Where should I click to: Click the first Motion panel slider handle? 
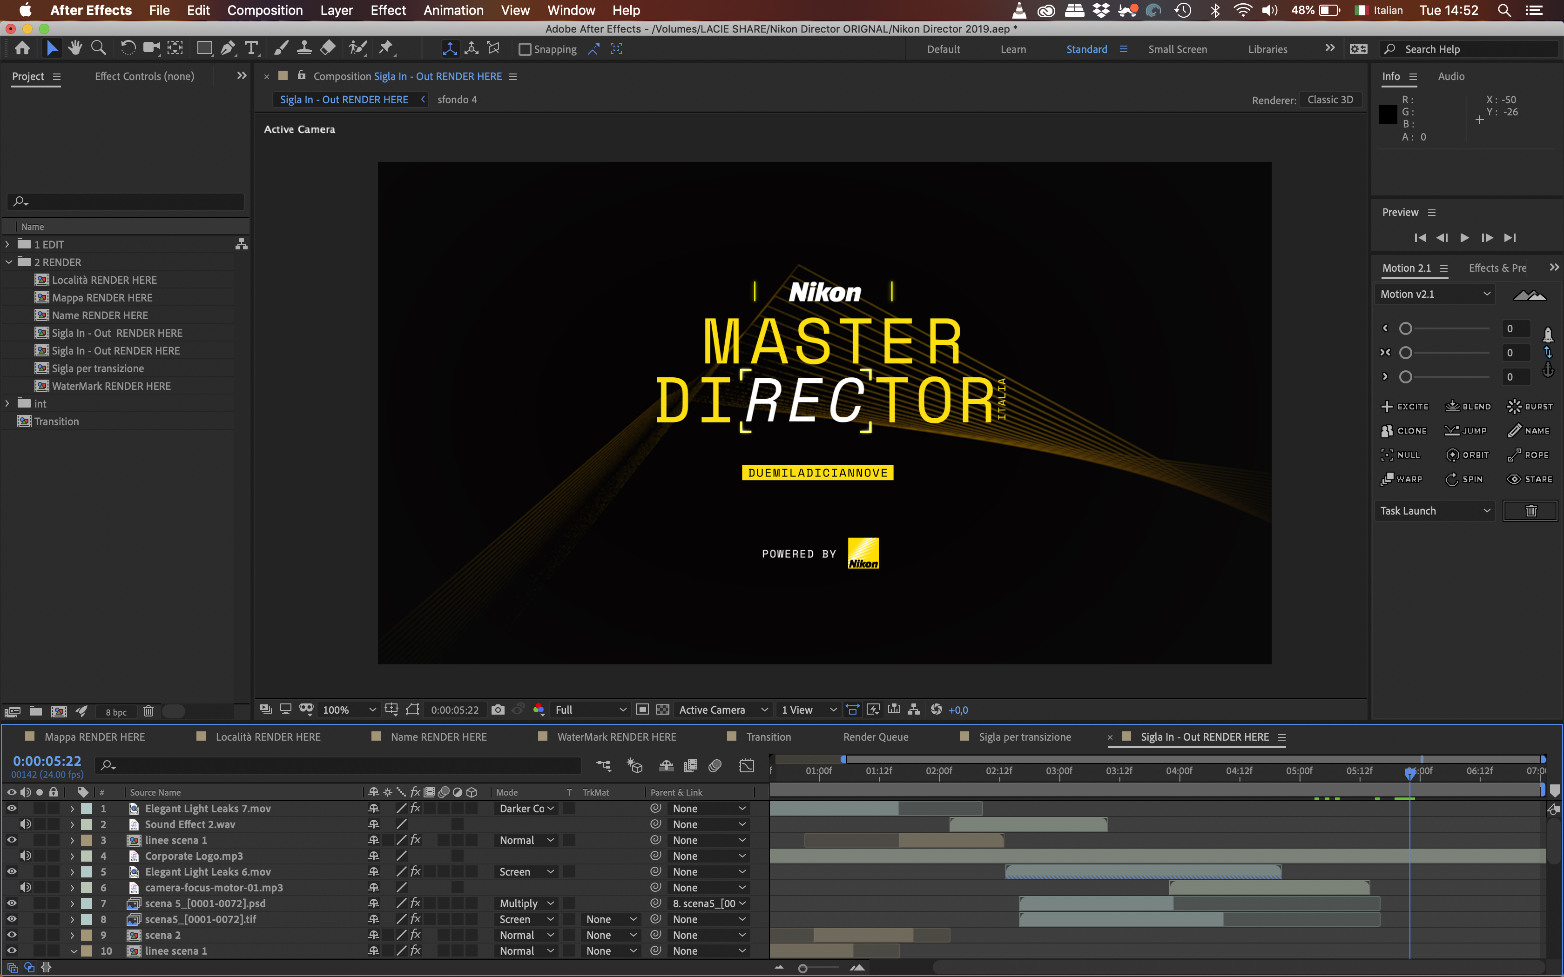[x=1405, y=329]
